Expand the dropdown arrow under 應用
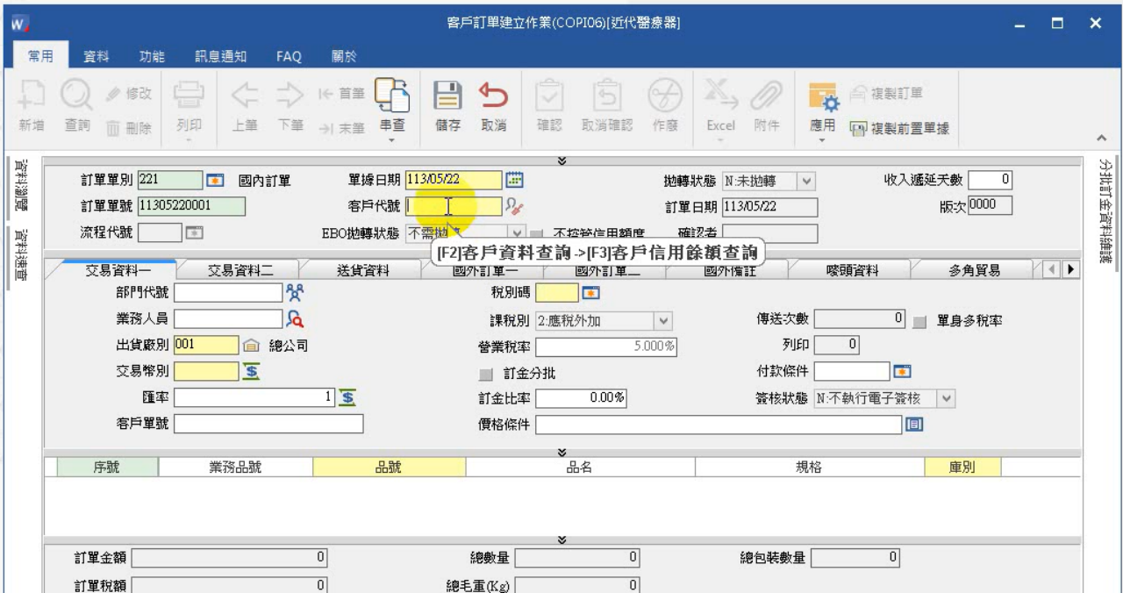This screenshot has height=593, width=1123. coord(822,139)
